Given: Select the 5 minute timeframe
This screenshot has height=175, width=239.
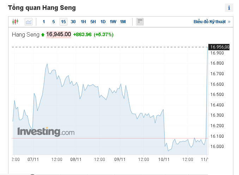Looking at the screenshot, I should pos(54,22).
